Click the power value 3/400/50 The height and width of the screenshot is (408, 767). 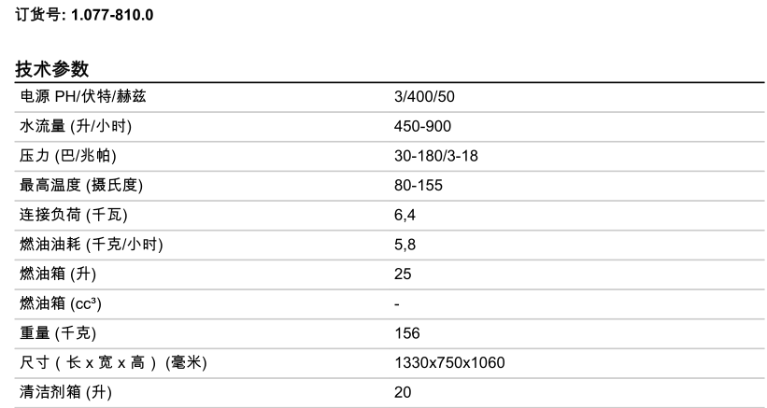point(424,97)
